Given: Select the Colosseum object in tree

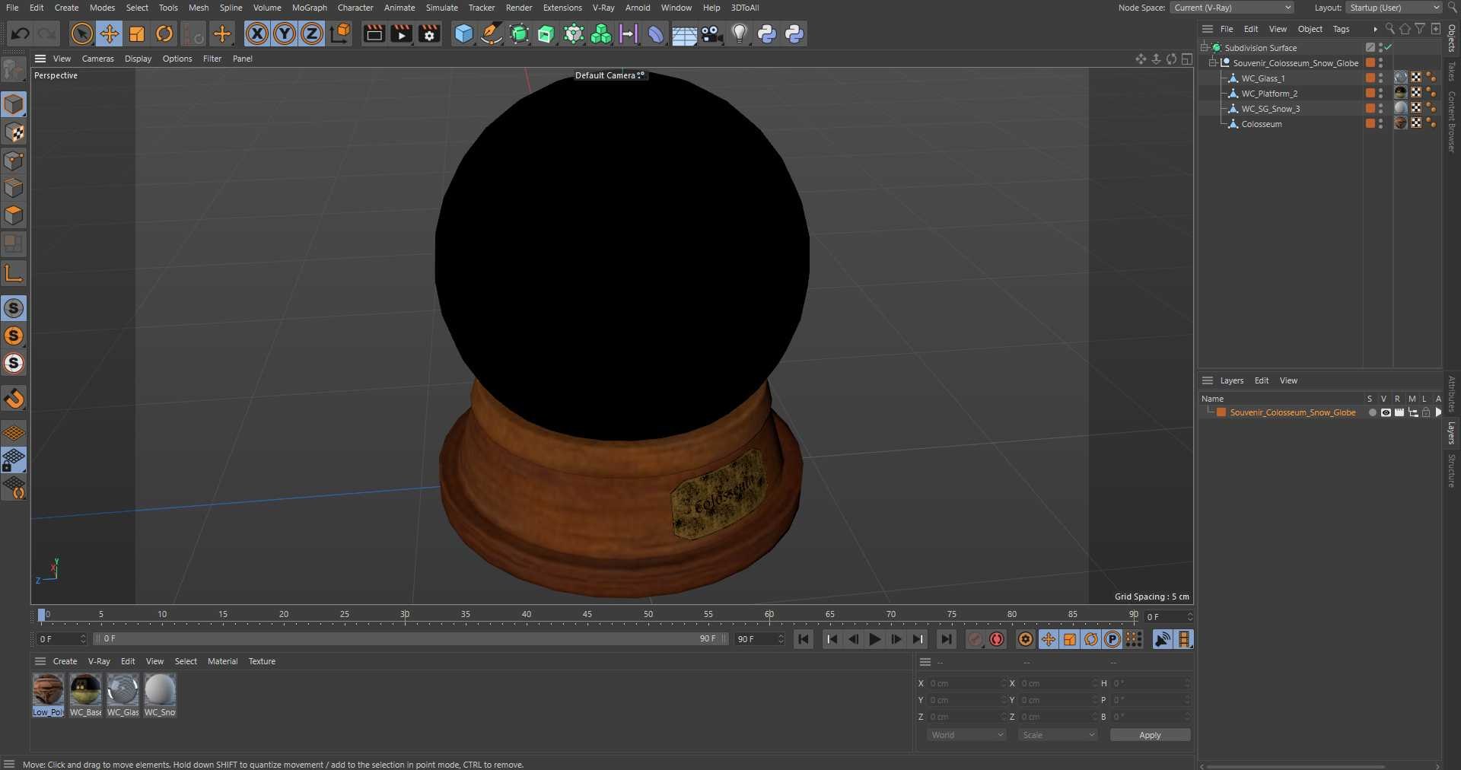Looking at the screenshot, I should (1261, 124).
